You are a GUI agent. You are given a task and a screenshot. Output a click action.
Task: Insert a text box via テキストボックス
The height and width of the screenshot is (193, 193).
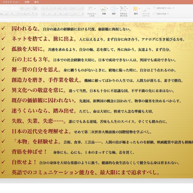point(124,11)
